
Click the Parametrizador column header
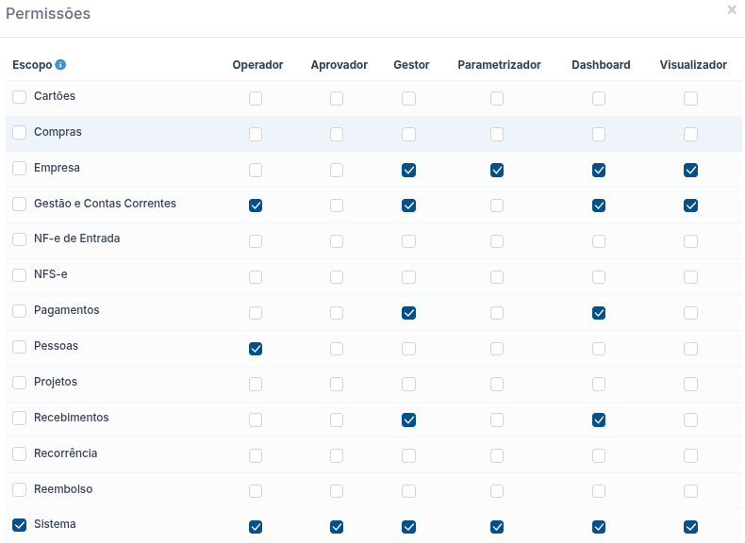[499, 65]
